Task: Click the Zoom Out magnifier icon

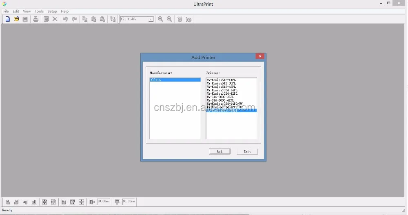Action: (x=169, y=19)
